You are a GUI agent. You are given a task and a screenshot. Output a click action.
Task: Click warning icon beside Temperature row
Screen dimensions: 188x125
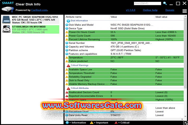coord(67,58)
